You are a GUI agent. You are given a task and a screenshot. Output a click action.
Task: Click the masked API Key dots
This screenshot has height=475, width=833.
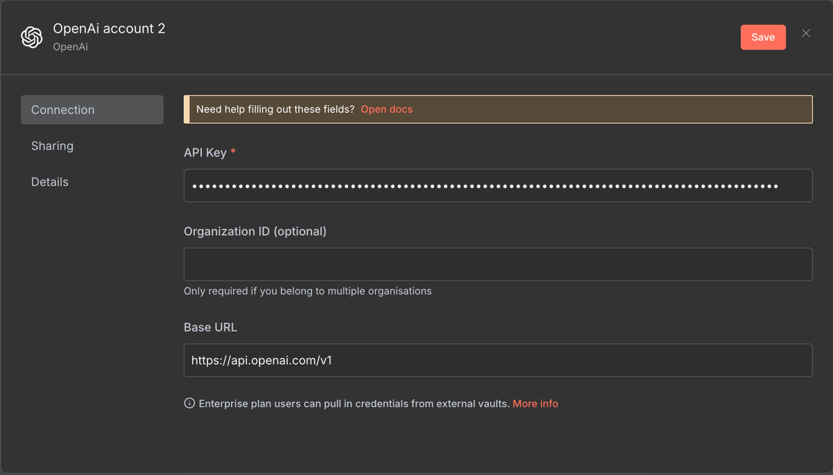pos(434,186)
